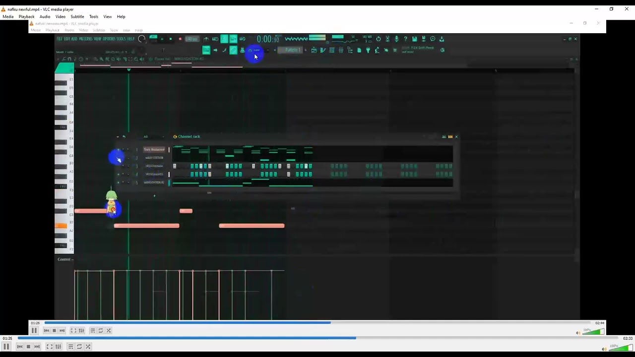
Task: Click previous in the inner VLC window
Action: point(47,331)
